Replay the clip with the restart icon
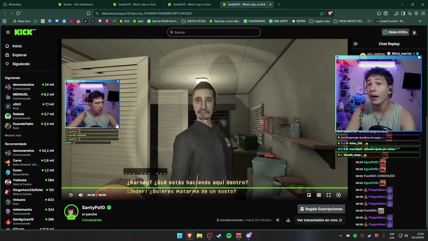This screenshot has width=428, height=241. (71, 195)
